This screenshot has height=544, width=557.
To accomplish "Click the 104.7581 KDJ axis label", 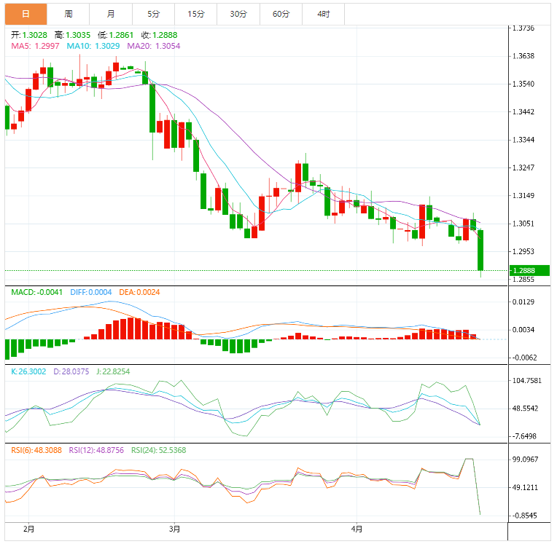I will click(x=527, y=381).
